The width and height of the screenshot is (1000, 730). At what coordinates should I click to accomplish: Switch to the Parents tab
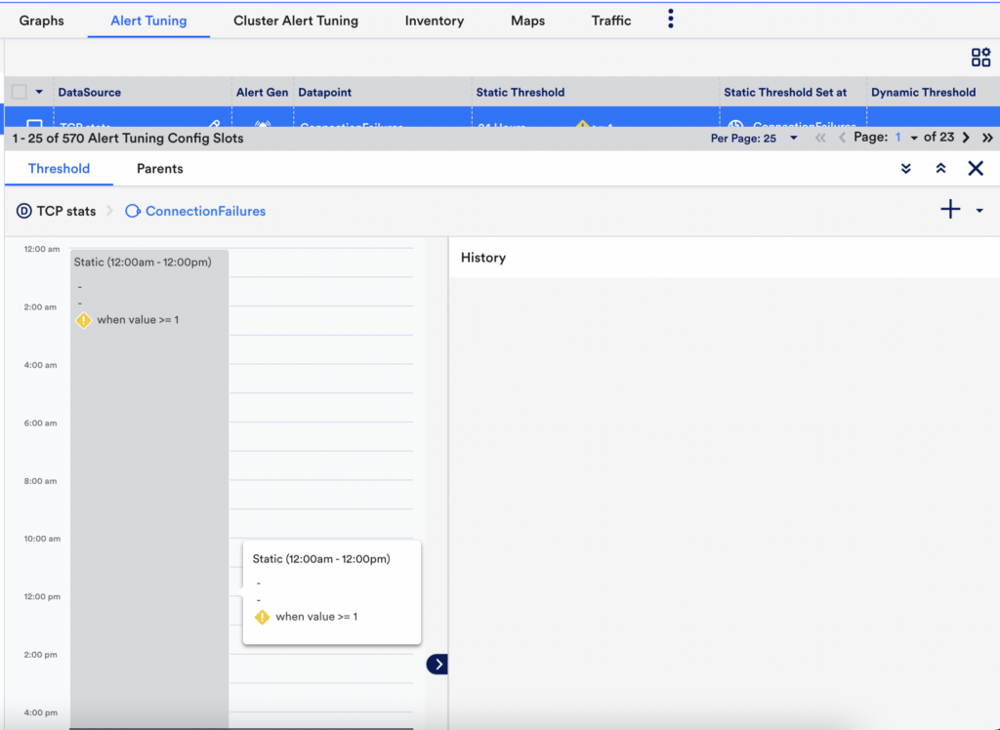(x=159, y=168)
